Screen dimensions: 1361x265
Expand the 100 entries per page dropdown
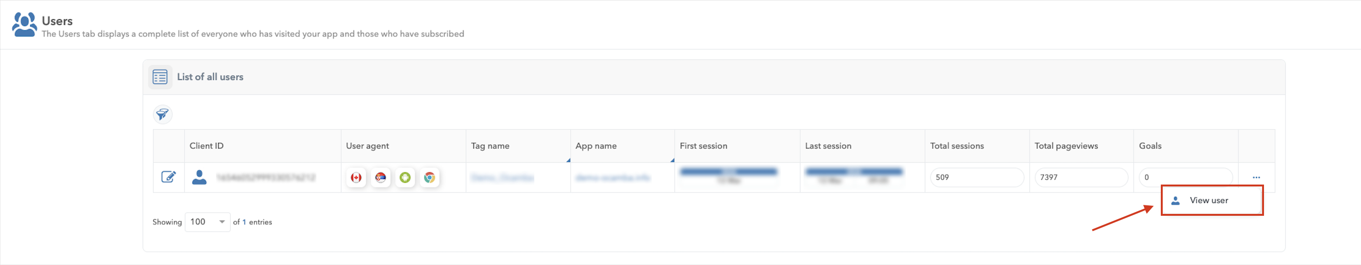pyautogui.click(x=208, y=222)
